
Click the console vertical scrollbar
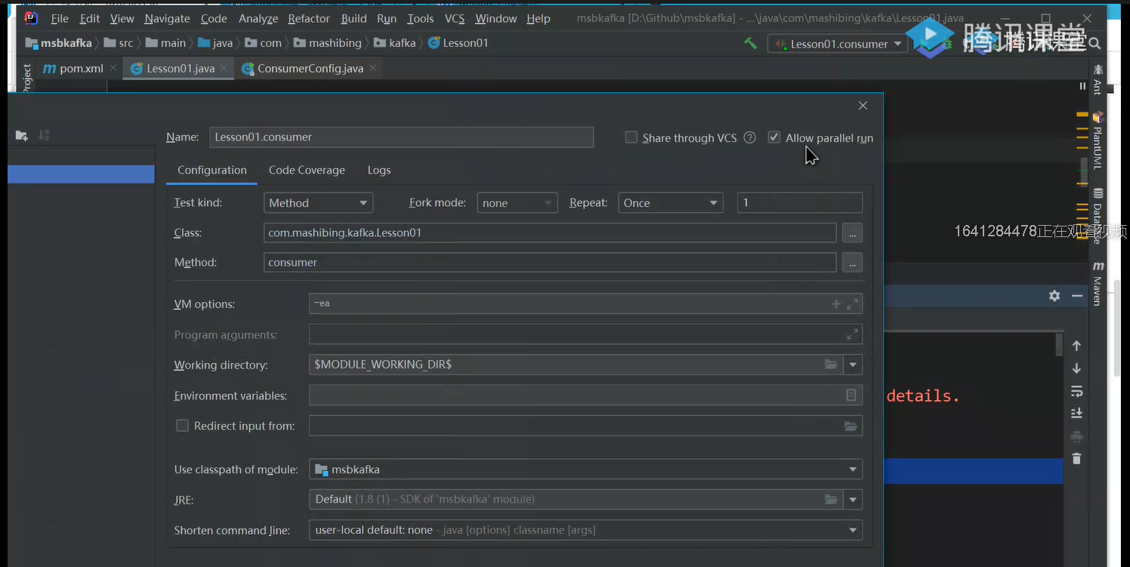tap(1059, 344)
